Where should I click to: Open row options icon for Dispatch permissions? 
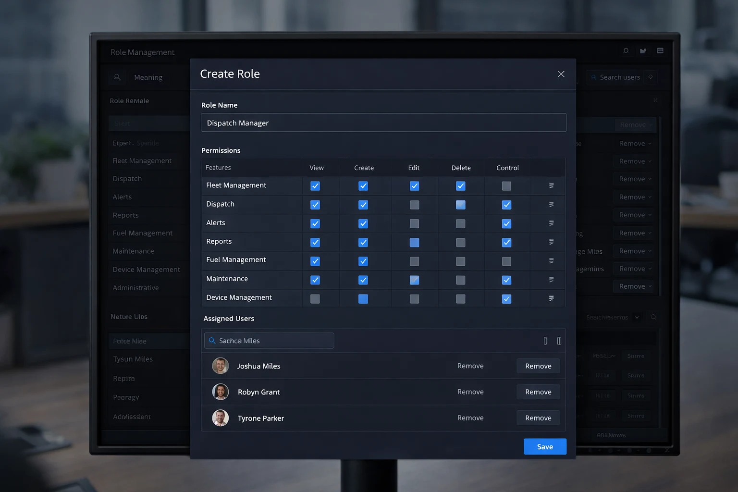pos(551,204)
